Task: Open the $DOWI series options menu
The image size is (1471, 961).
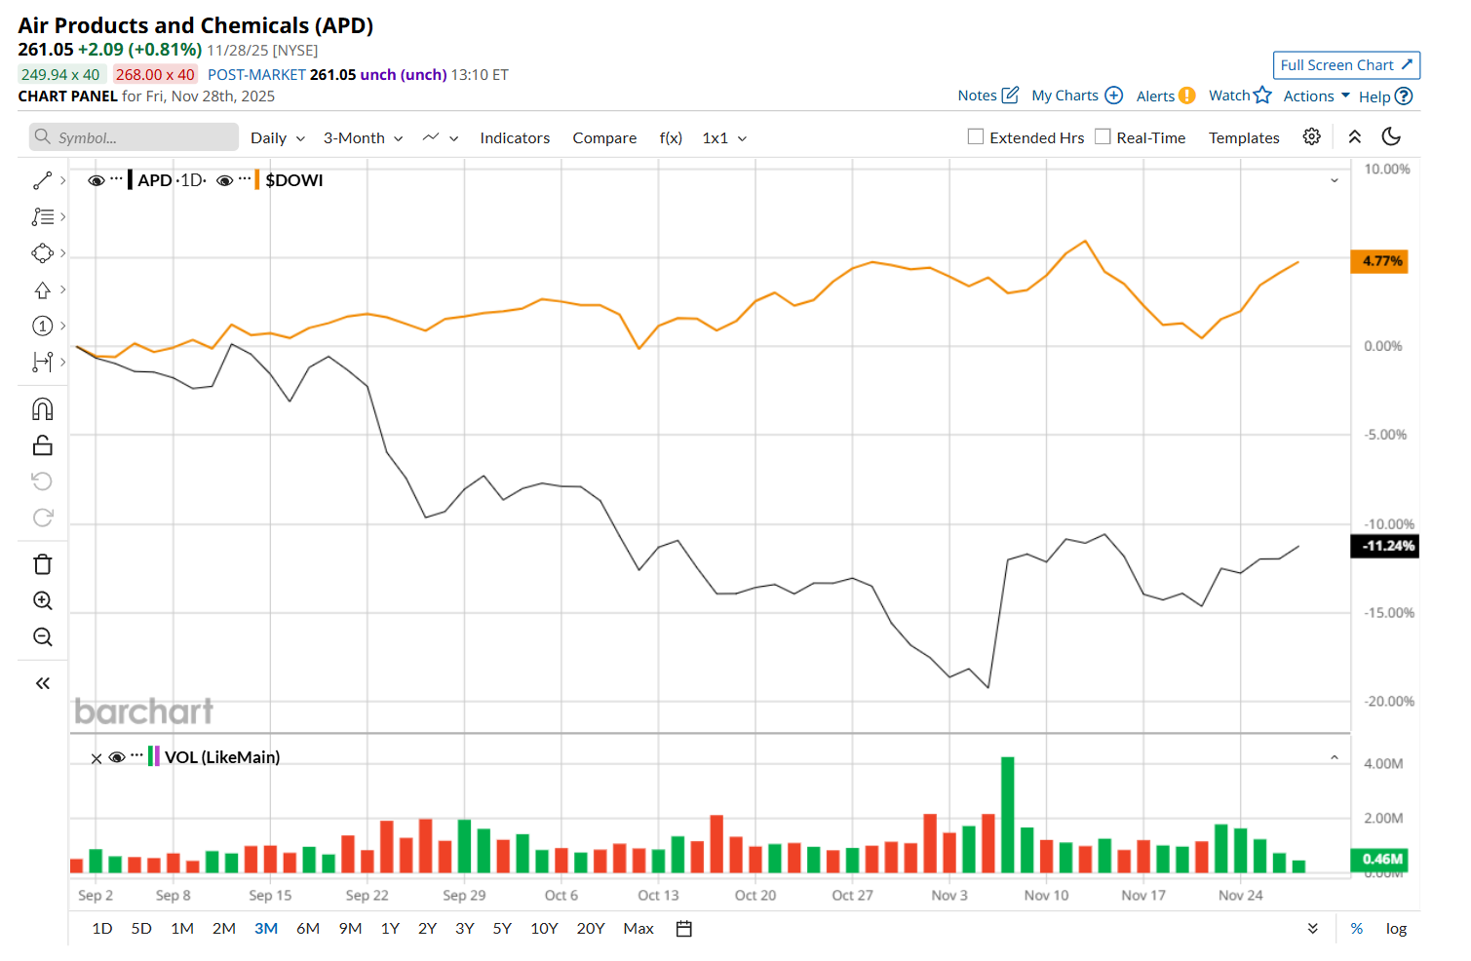Action: 245,179
